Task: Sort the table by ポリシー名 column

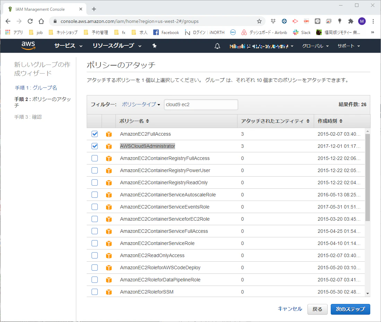Action: click(134, 121)
